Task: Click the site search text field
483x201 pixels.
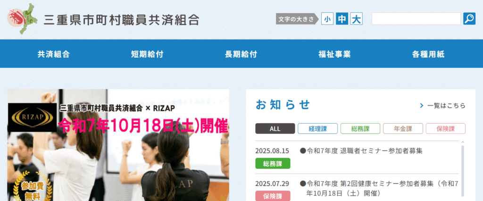Action: coord(416,19)
